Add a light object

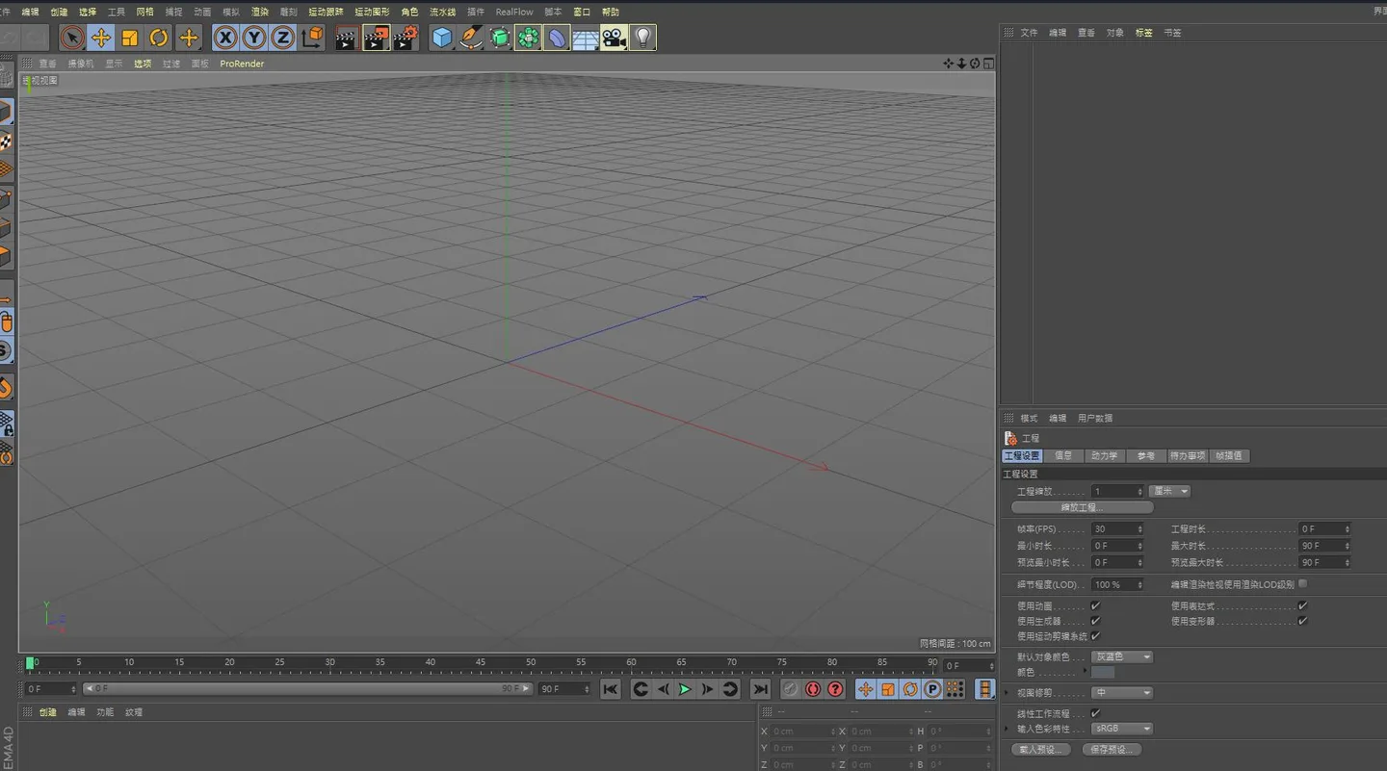coord(643,38)
